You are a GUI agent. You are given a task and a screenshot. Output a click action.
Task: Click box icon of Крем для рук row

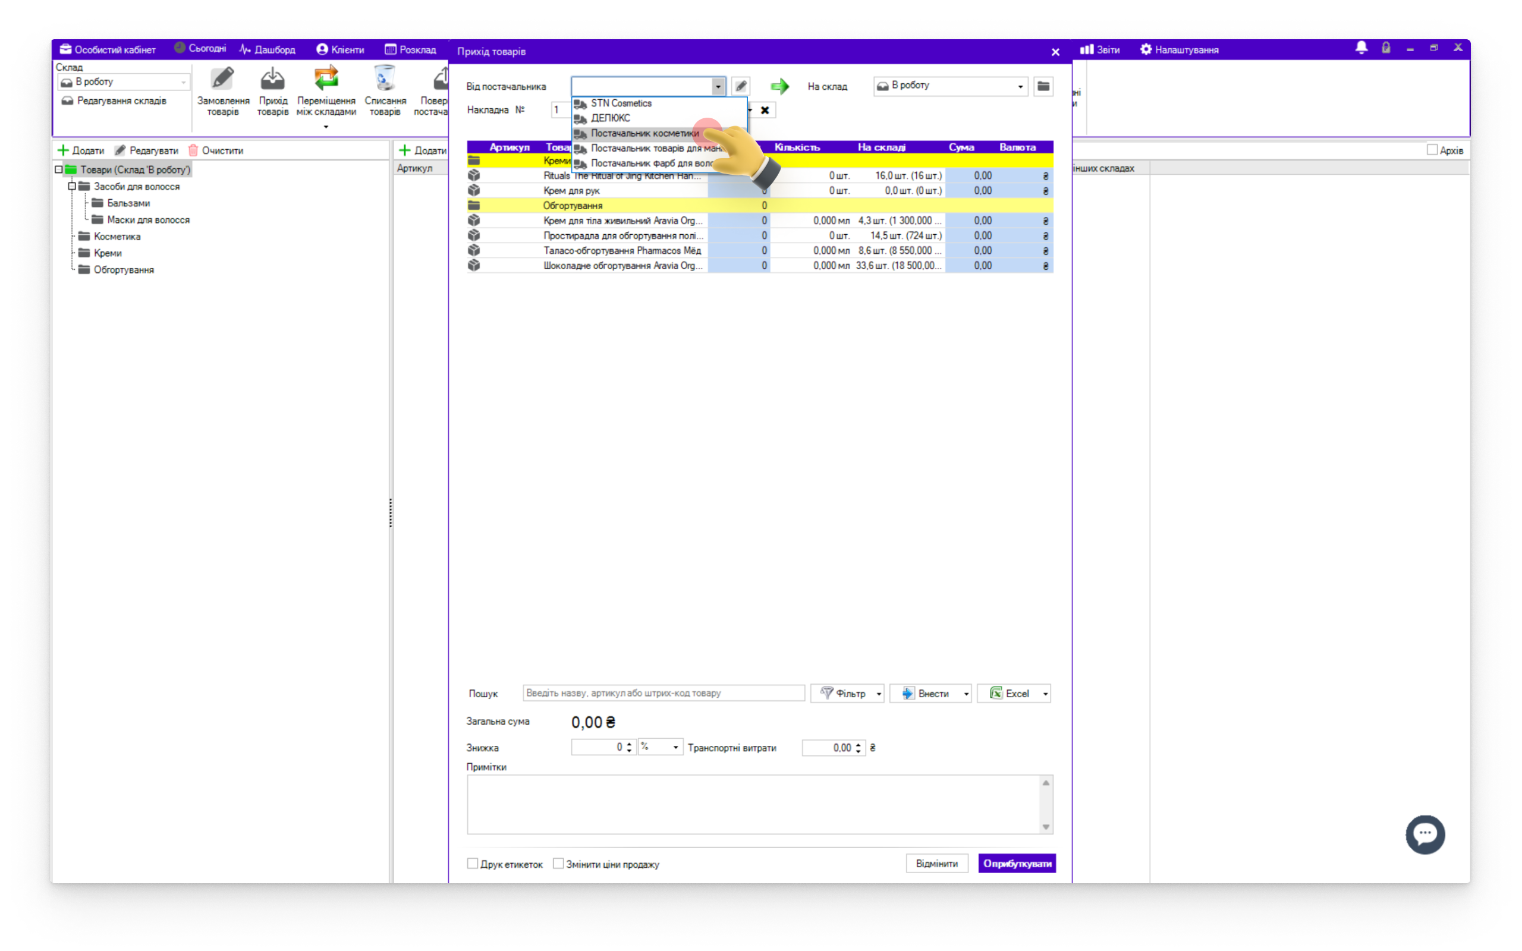pyautogui.click(x=474, y=191)
